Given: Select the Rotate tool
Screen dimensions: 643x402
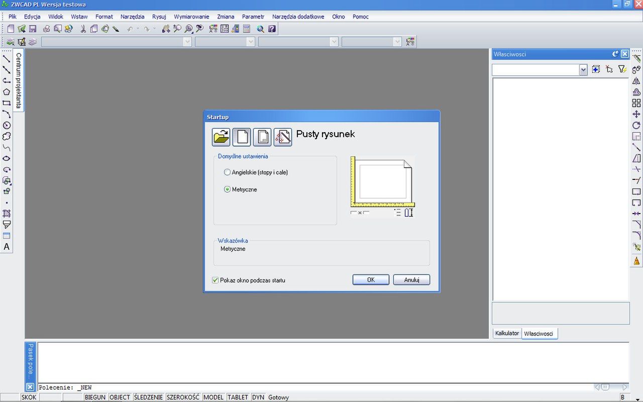Looking at the screenshot, I should 636,125.
